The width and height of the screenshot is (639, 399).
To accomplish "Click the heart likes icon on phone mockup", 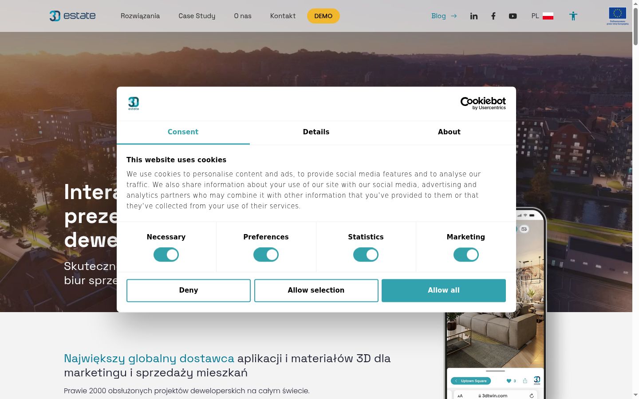I will tap(509, 381).
